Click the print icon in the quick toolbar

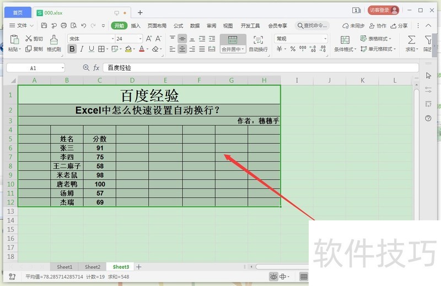(x=64, y=25)
